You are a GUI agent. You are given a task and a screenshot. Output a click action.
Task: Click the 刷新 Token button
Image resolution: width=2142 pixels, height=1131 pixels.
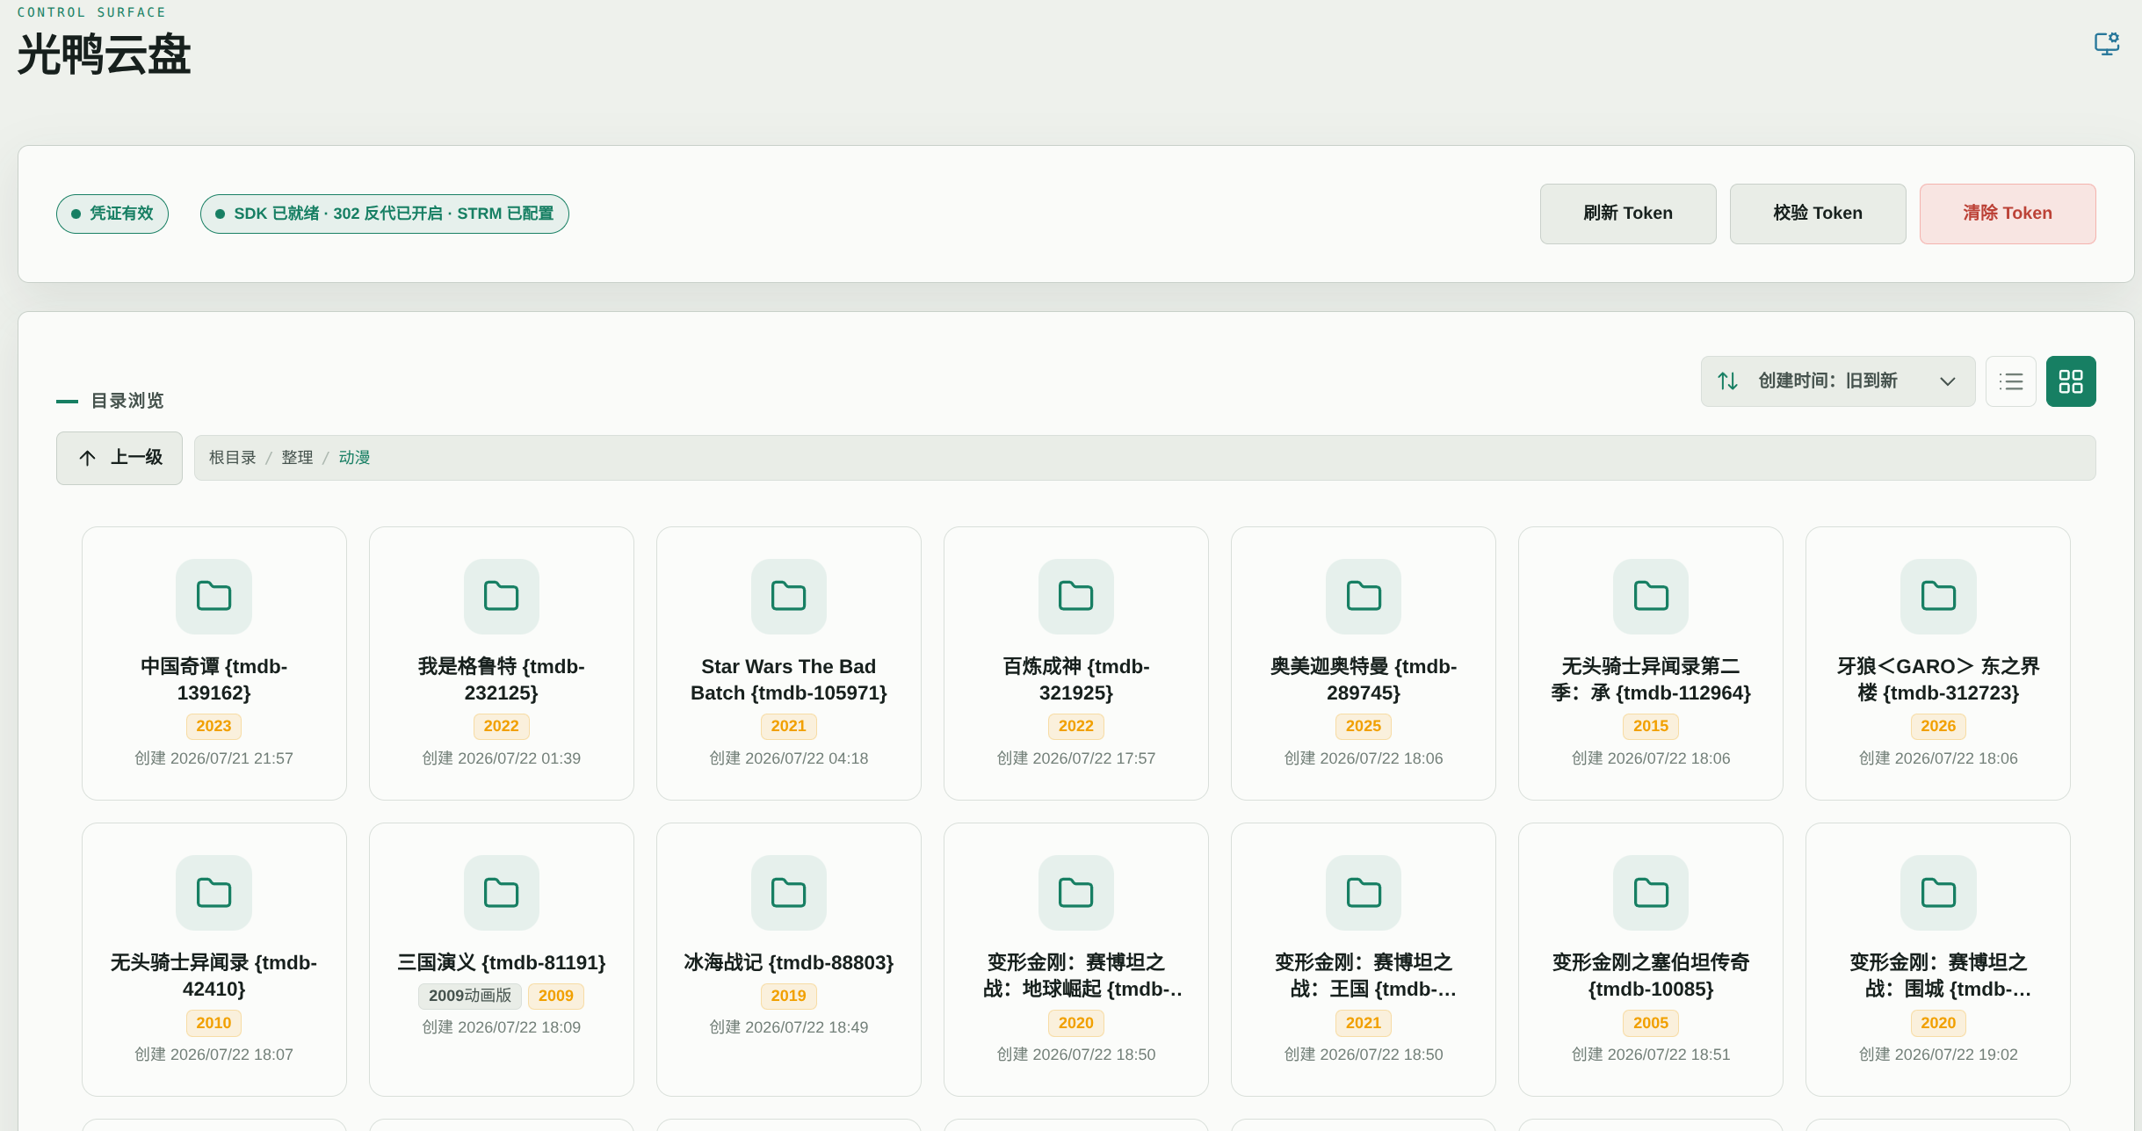point(1628,214)
